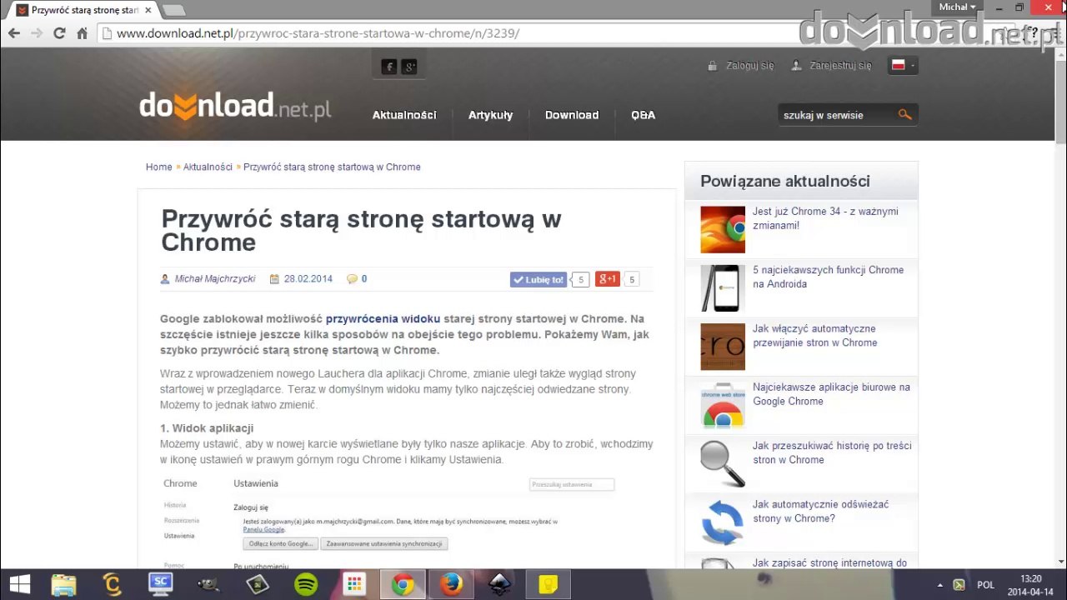Open the orange C application in the taskbar

pyautogui.click(x=113, y=584)
